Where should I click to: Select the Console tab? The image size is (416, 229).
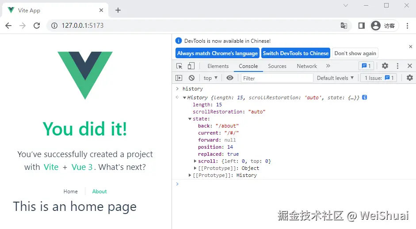point(248,66)
